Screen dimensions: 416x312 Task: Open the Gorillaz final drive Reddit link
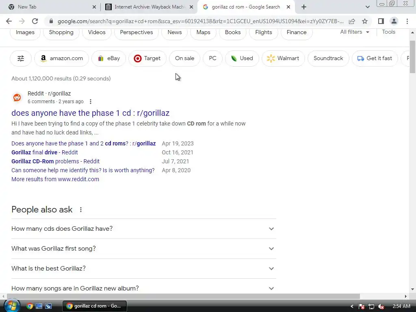coord(45,153)
